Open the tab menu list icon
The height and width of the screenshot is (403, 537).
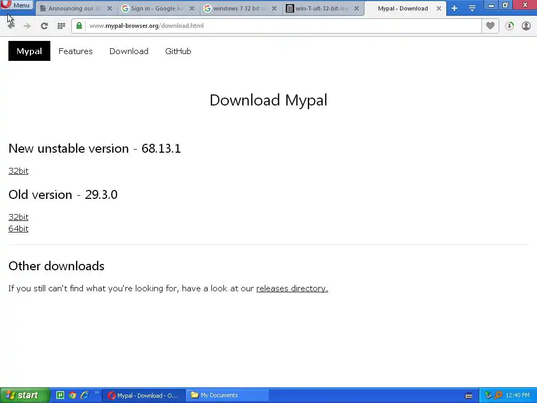[472, 8]
